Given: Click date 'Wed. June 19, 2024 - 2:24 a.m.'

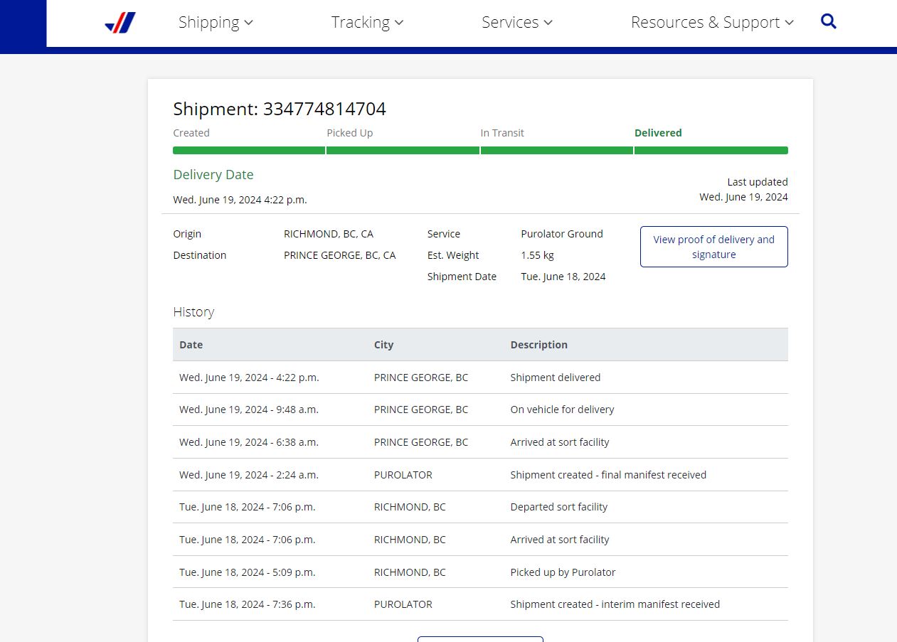Looking at the screenshot, I should [x=249, y=475].
